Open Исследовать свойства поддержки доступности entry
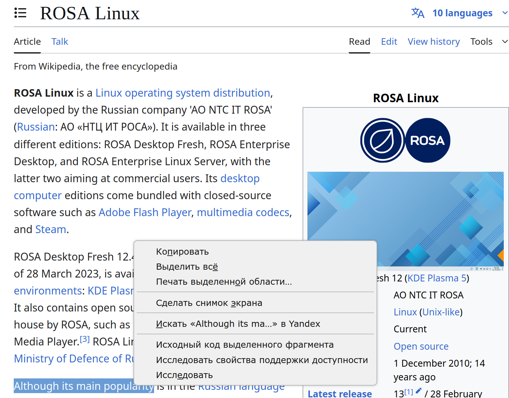The height and width of the screenshot is (398, 509). click(262, 360)
